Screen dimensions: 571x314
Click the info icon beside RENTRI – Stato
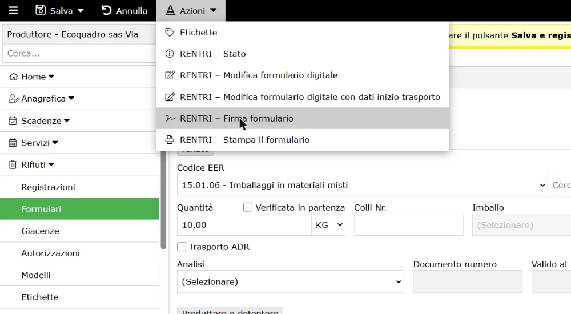pyautogui.click(x=170, y=54)
